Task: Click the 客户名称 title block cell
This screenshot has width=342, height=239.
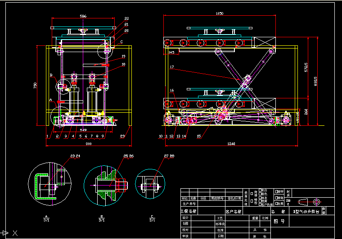Action: click(x=233, y=211)
